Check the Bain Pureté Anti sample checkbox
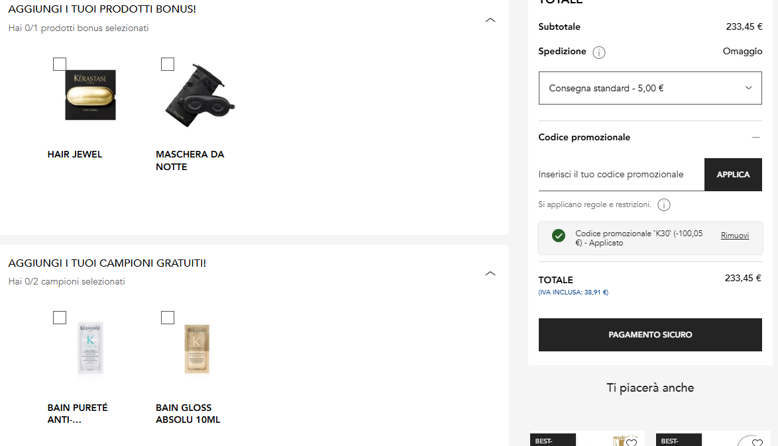Viewport: 778px width, 446px height. (60, 318)
